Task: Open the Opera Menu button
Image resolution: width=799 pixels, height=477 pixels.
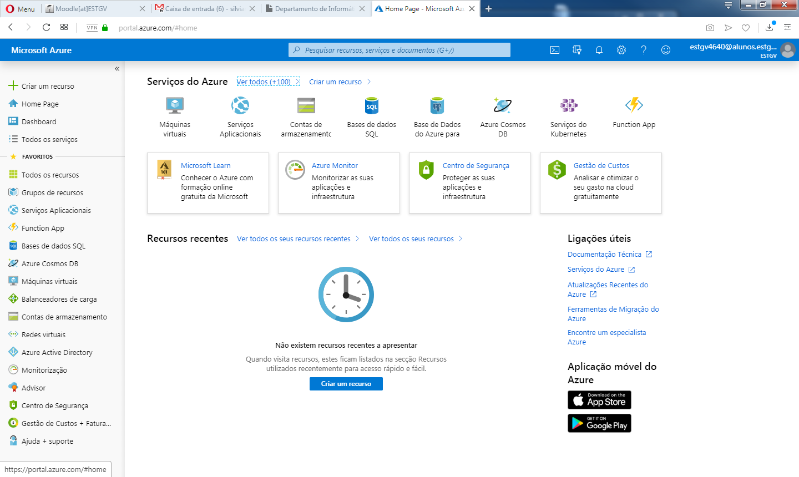Action: [20, 8]
